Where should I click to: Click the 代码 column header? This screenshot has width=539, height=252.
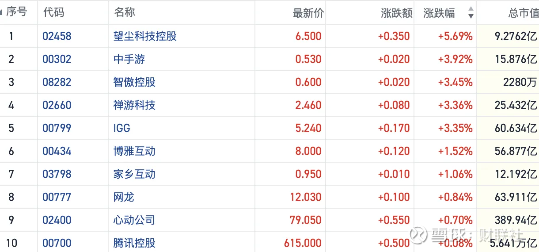(x=53, y=12)
